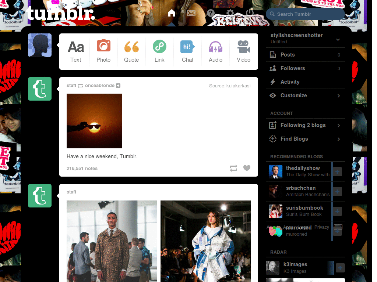Like the Have a nice weekend post
The image size is (377, 282).
[x=247, y=168]
